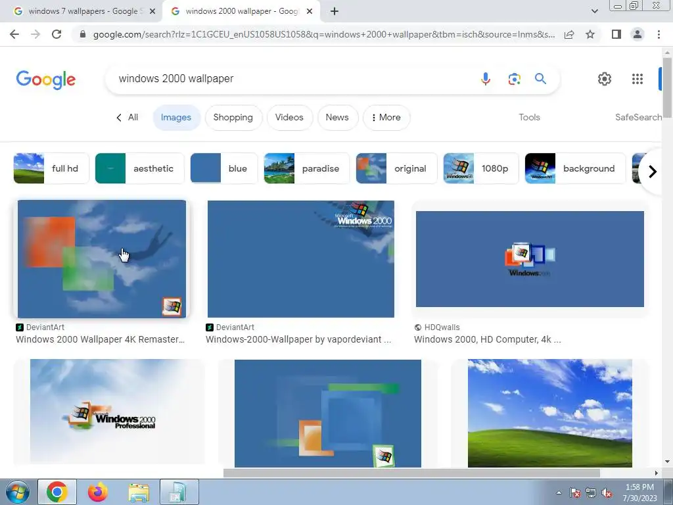The height and width of the screenshot is (505, 673).
Task: Select the original suggestion chip
Action: (396, 168)
